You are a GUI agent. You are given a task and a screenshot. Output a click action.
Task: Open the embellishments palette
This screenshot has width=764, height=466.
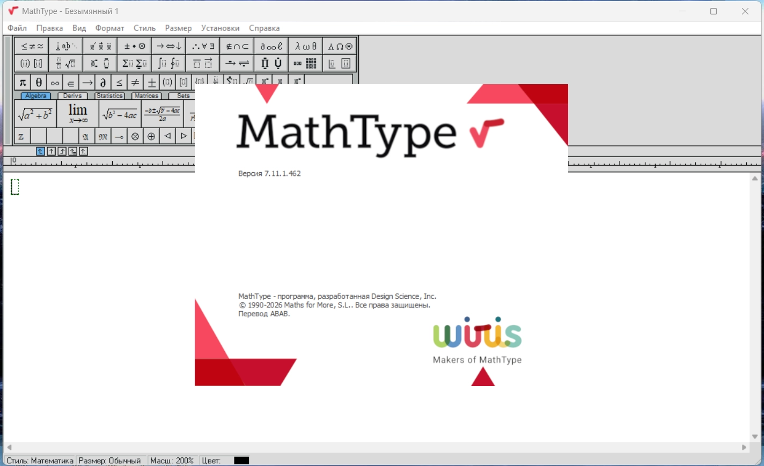[x=100, y=46]
